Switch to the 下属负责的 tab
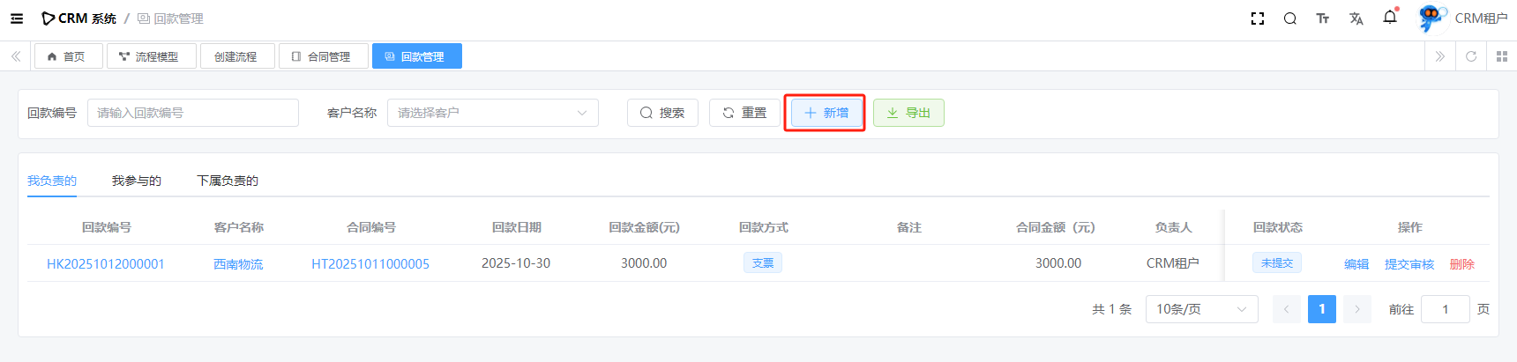Screen dimensions: 1517x362 pyautogui.click(x=228, y=181)
